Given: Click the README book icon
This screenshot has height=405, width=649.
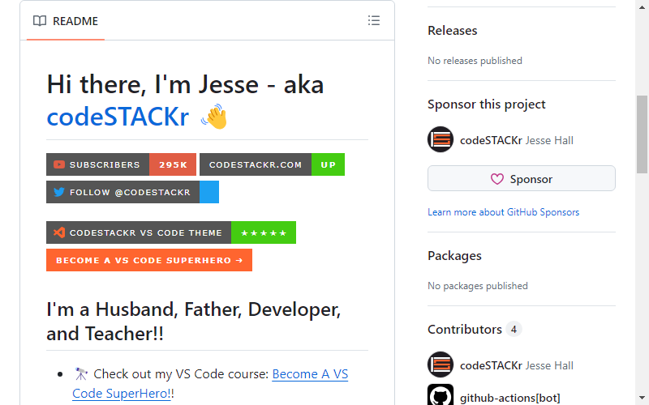Looking at the screenshot, I should (x=40, y=21).
